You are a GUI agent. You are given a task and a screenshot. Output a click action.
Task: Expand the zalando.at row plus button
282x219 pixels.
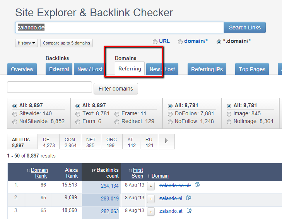tap(151, 212)
